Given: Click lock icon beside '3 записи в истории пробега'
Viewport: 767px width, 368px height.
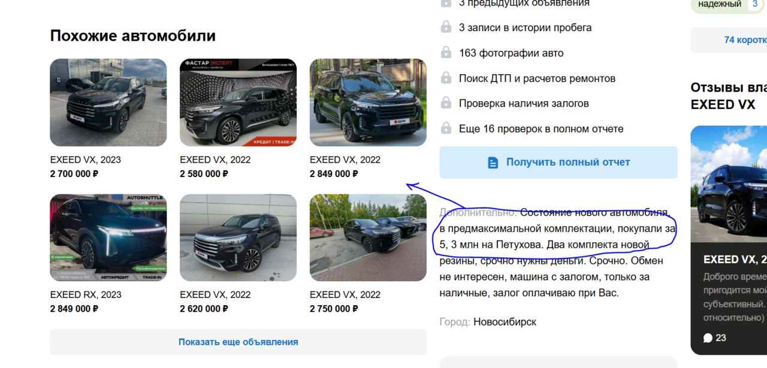Looking at the screenshot, I should point(446,27).
